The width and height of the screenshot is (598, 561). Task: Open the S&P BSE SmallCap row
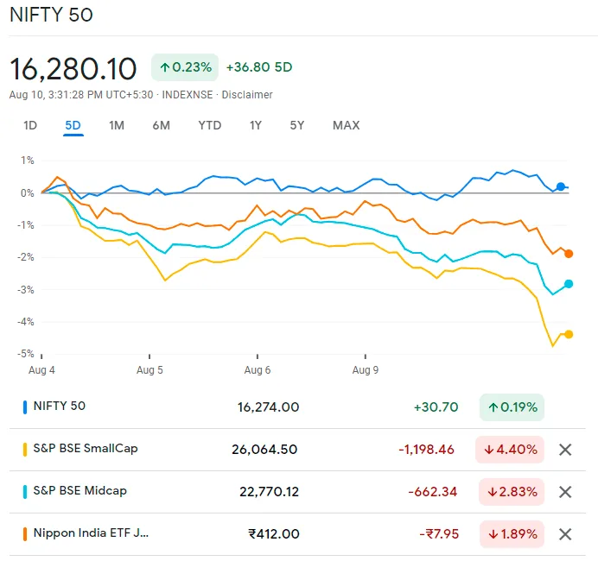pos(85,449)
